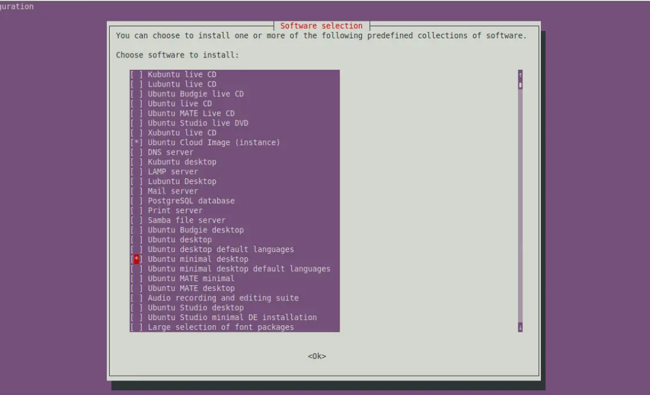
Task: Tick Lubuntu Desktop checkbox
Action: [136, 181]
